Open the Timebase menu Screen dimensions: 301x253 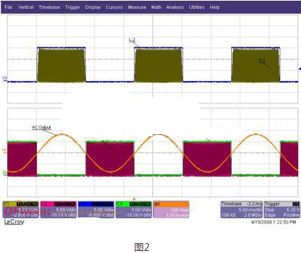pyautogui.click(x=50, y=7)
